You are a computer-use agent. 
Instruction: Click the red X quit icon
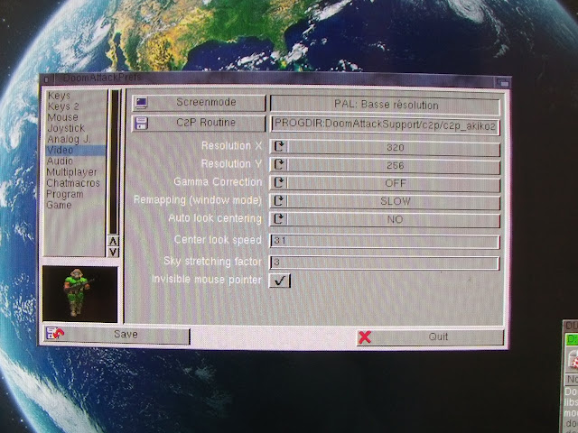(365, 337)
